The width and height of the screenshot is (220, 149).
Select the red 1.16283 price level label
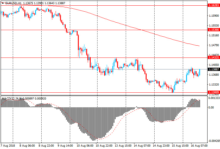(x=214, y=5)
